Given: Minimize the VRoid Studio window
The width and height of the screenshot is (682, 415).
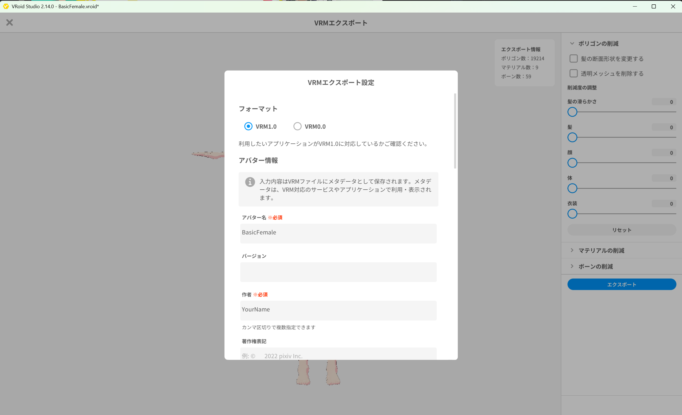Looking at the screenshot, I should (635, 6).
